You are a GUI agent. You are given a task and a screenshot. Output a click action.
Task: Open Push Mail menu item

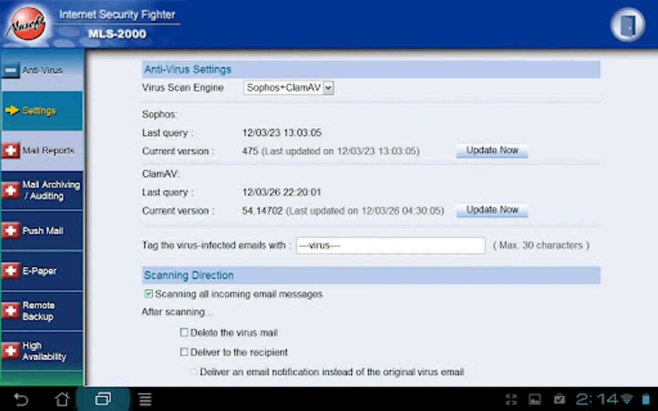43,231
